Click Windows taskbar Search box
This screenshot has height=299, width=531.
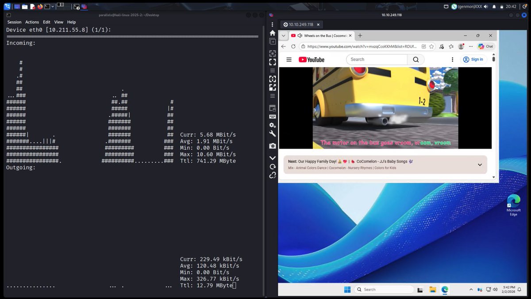(x=384, y=289)
